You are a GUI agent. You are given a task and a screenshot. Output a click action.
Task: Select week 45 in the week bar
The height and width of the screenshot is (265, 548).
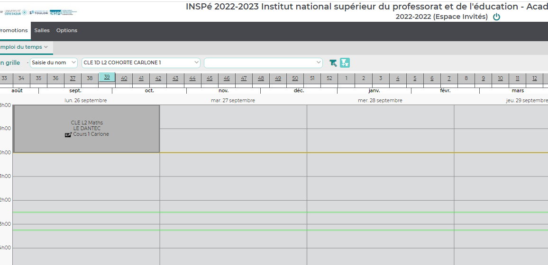click(x=210, y=78)
